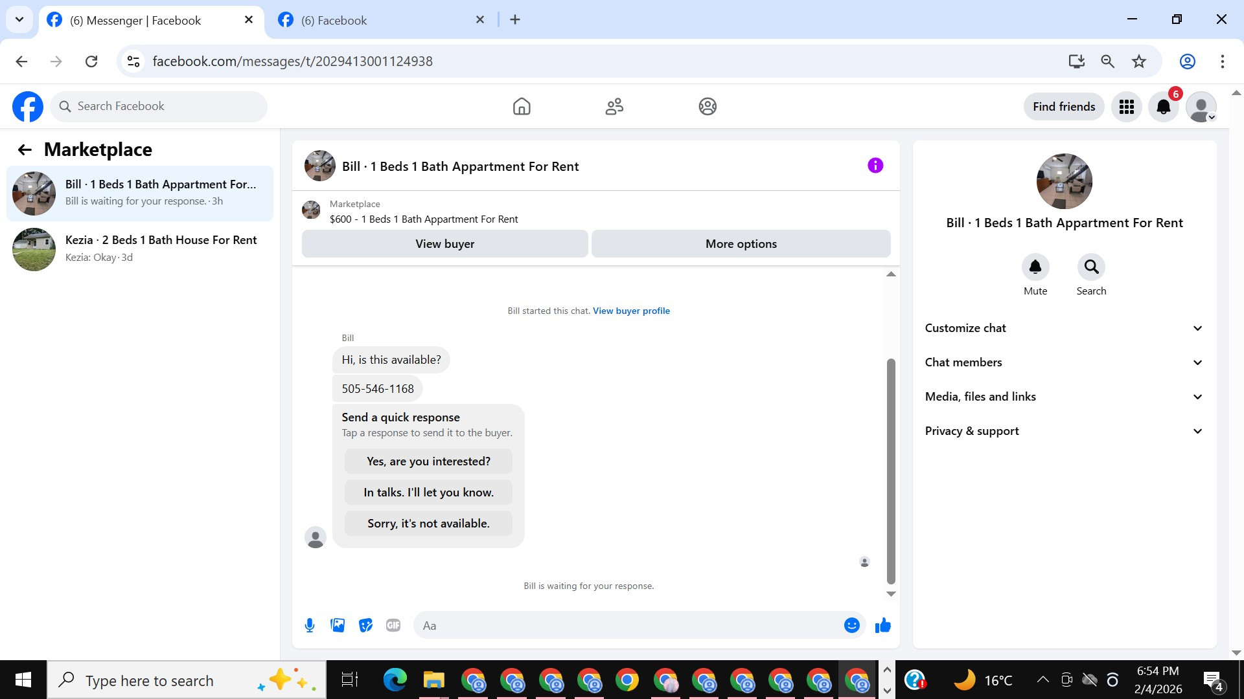Expand the Customize chat section
This screenshot has width=1244, height=699.
(1063, 328)
